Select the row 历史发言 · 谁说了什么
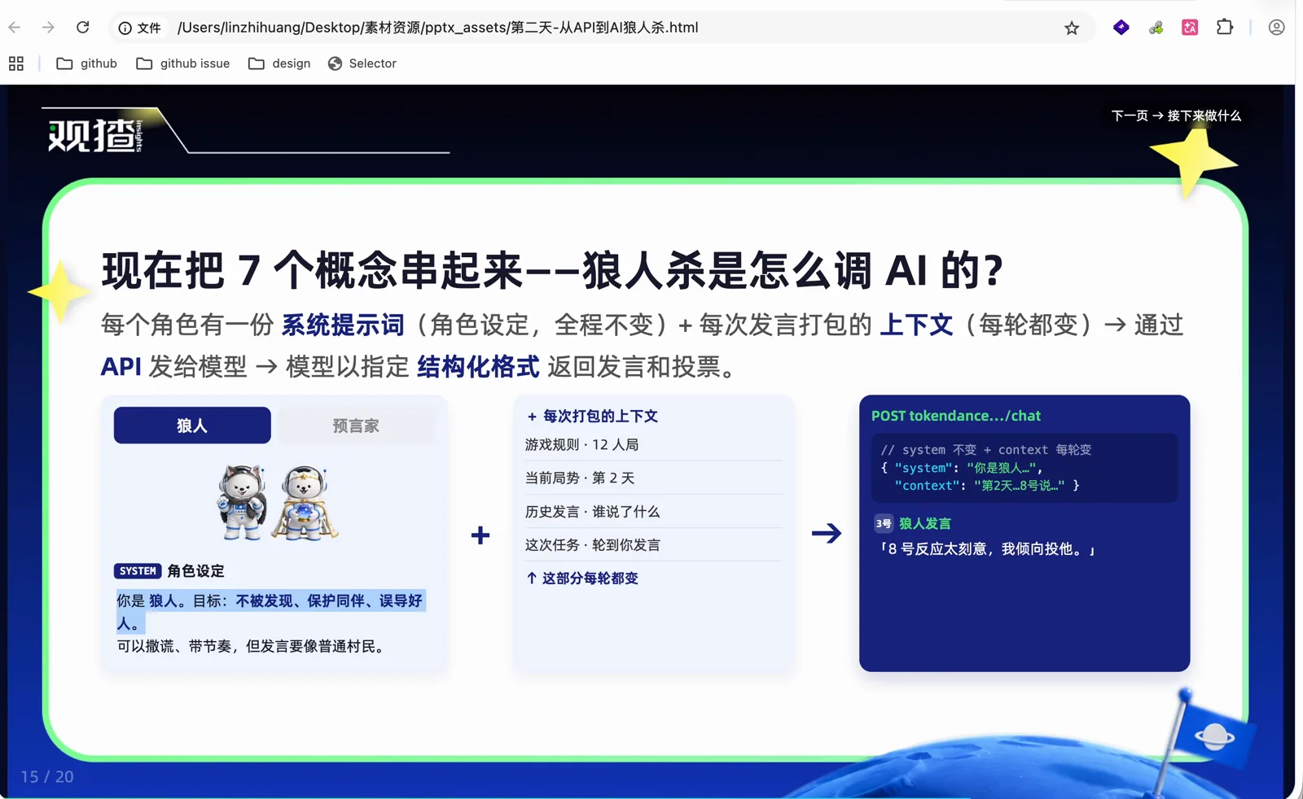This screenshot has height=799, width=1303. click(x=653, y=511)
